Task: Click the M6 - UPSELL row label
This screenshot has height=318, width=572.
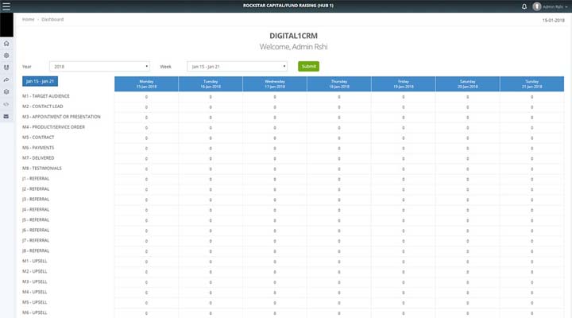Action: (35, 312)
